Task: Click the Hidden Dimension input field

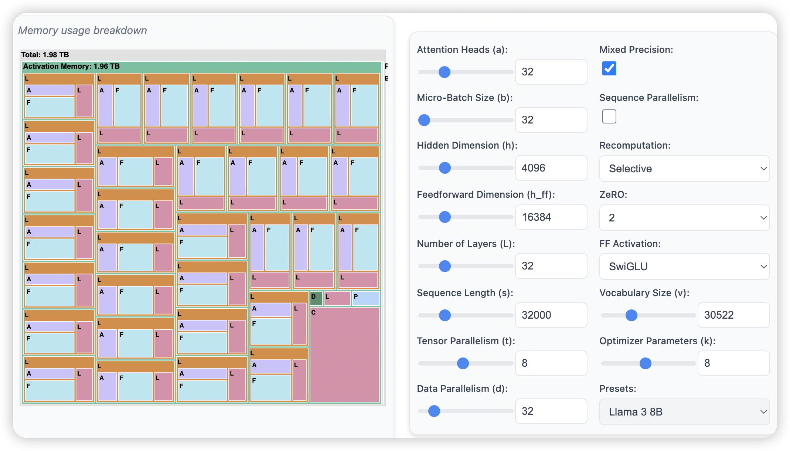Action: point(551,168)
